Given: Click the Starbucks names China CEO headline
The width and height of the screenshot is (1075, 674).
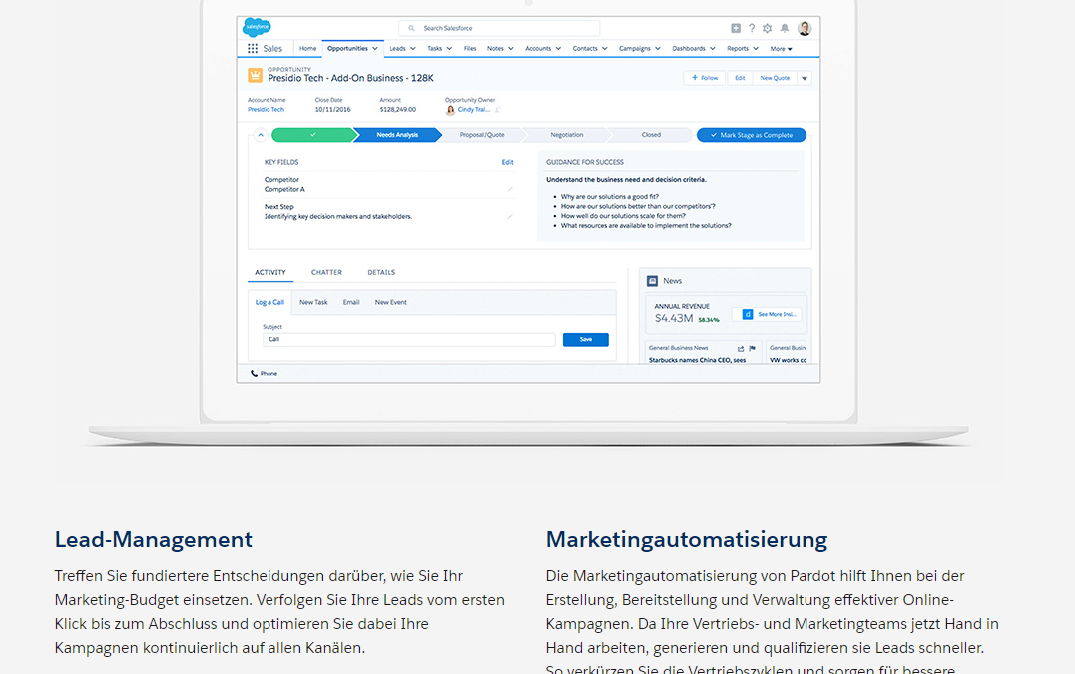Looking at the screenshot, I should [x=698, y=360].
